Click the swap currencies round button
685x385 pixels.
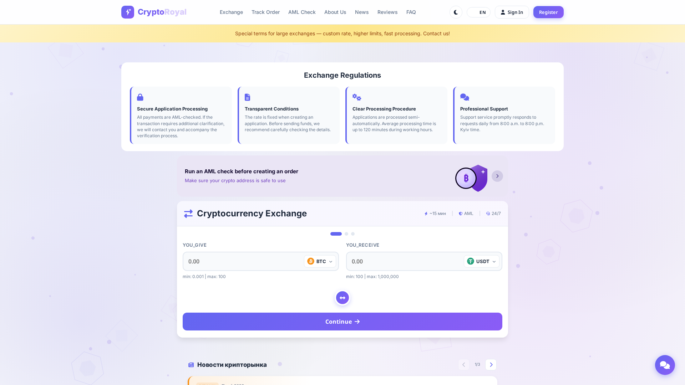tap(342, 298)
